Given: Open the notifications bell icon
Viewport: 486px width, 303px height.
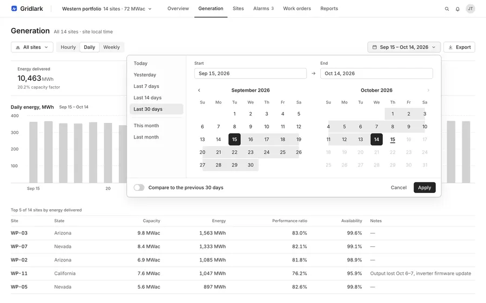Looking at the screenshot, I should click(x=457, y=9).
